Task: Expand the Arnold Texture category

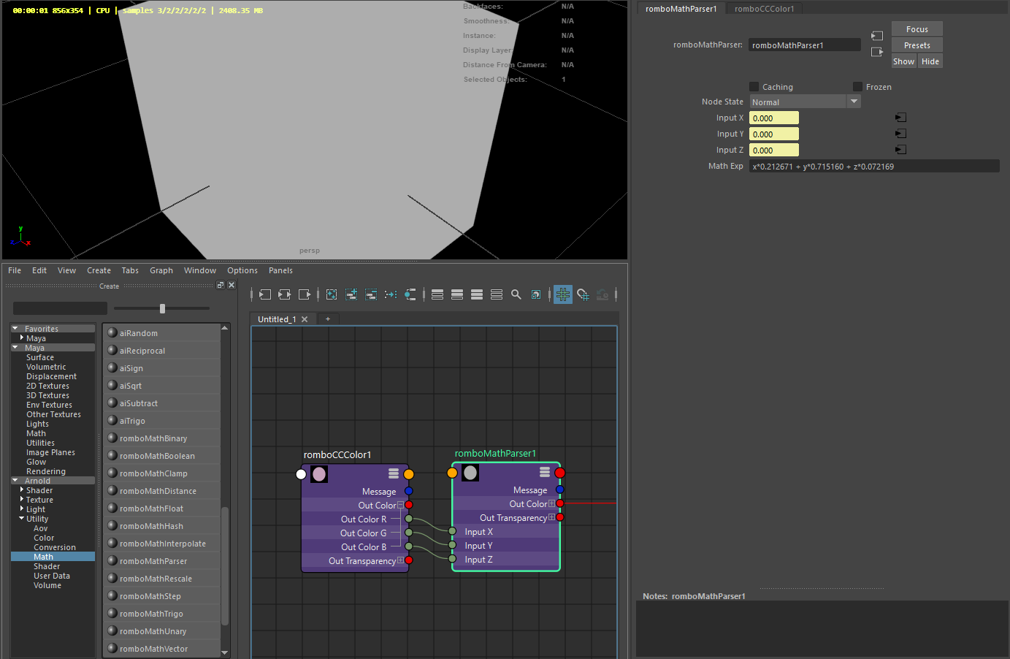Action: (22, 500)
